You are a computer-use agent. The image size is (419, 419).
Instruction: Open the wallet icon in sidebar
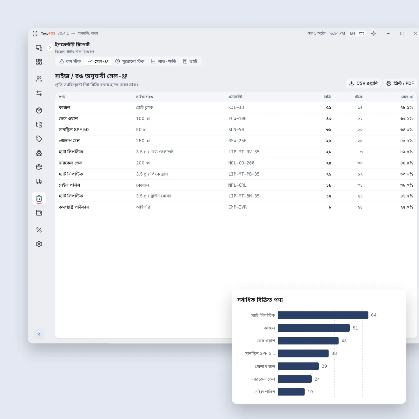(39, 213)
